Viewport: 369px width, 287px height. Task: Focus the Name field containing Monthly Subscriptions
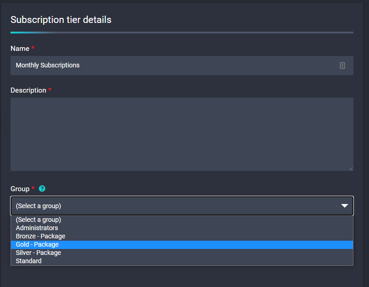(x=182, y=66)
